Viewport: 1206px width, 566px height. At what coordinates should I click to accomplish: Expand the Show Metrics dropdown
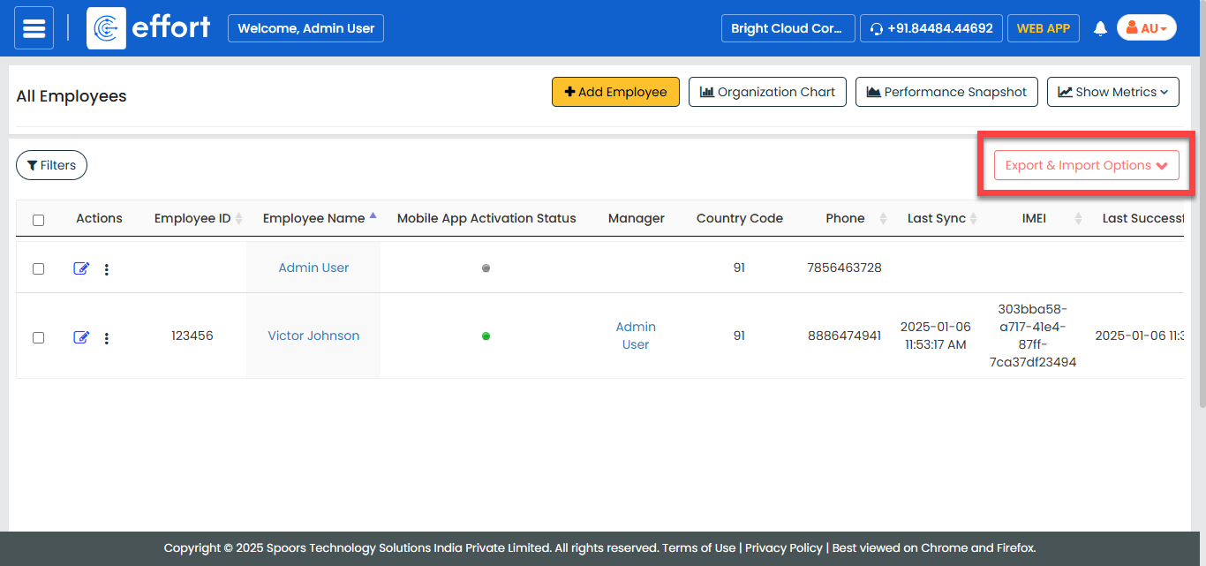(1112, 92)
